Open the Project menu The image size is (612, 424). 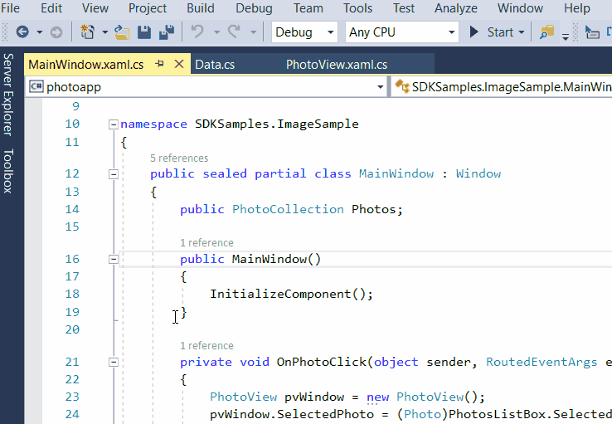click(147, 7)
